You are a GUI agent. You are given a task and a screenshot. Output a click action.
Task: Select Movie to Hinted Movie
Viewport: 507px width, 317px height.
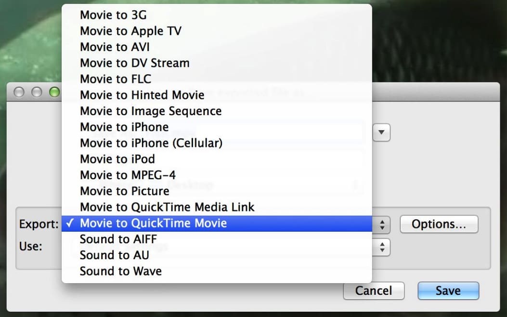click(142, 95)
